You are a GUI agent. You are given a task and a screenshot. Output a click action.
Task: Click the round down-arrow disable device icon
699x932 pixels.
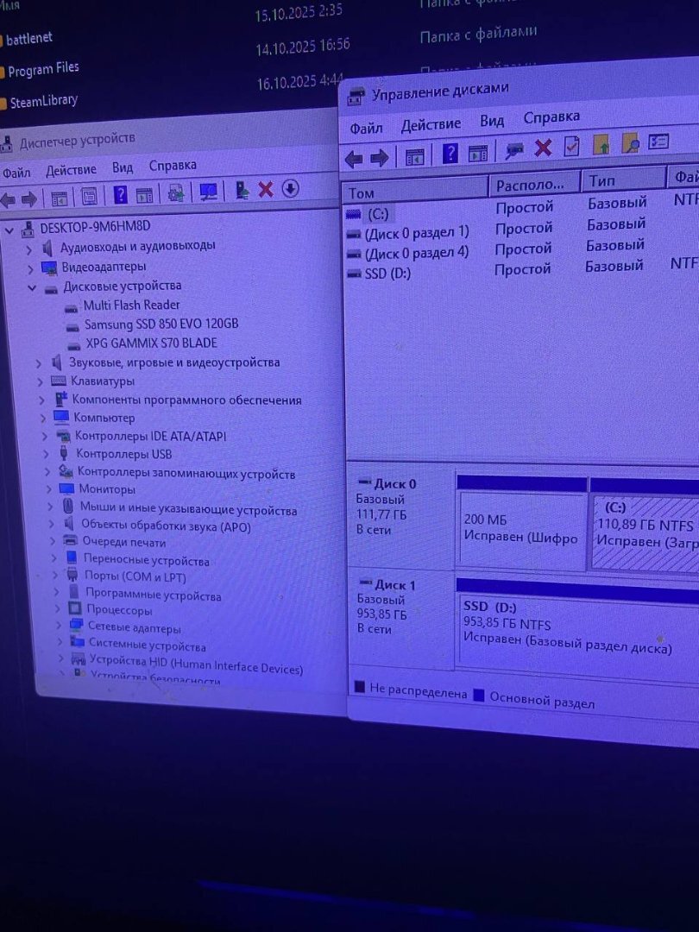pyautogui.click(x=291, y=188)
